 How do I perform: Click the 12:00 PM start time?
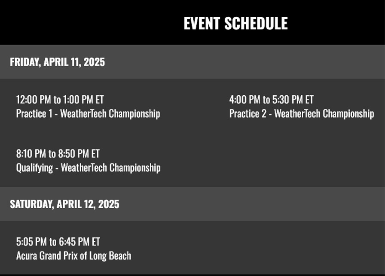pos(34,100)
